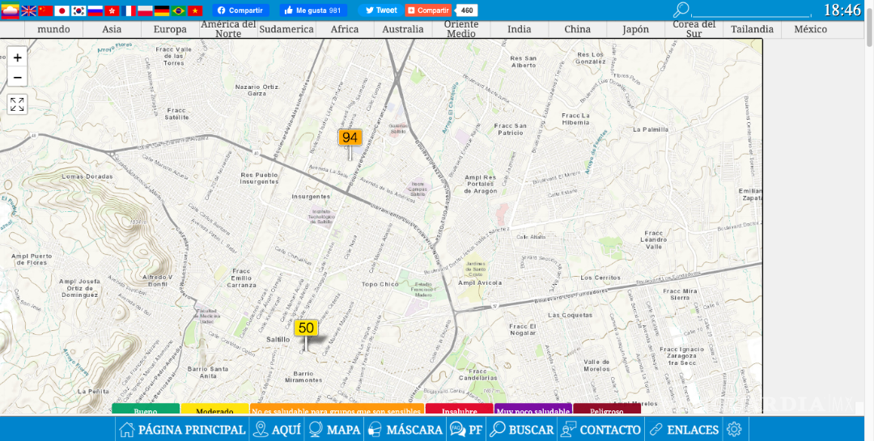The width and height of the screenshot is (874, 441).
Task: Open the air quality marker showing 94
Action: 350,138
